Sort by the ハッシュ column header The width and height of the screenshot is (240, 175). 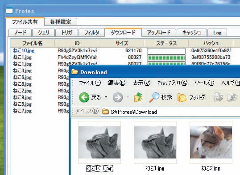211,43
